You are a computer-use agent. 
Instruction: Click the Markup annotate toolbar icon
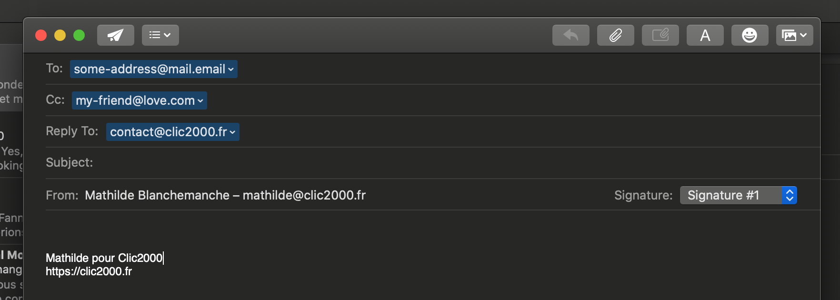pos(660,35)
